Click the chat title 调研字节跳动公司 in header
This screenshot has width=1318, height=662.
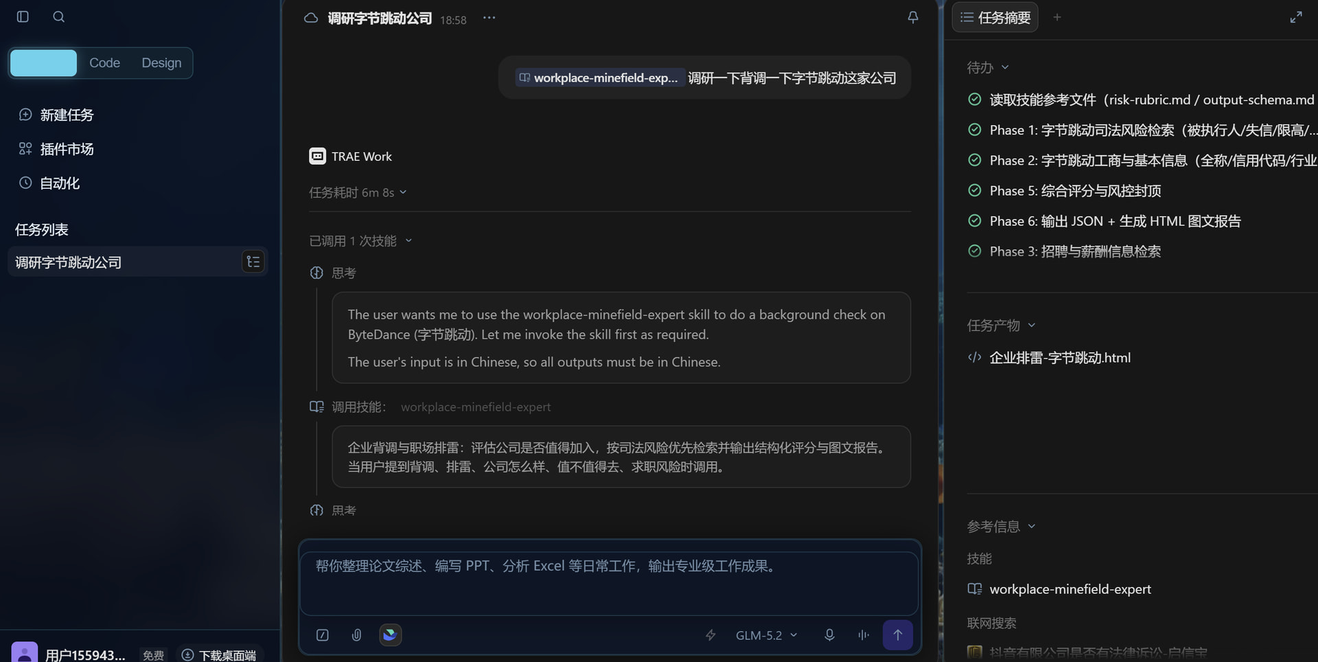click(380, 18)
